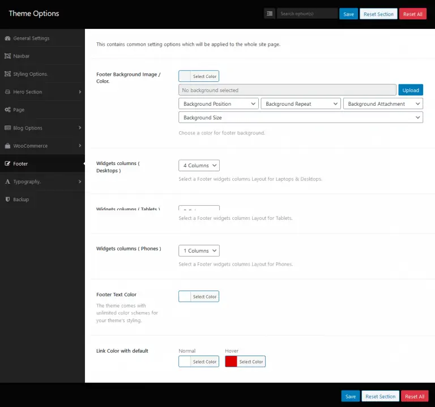The width and height of the screenshot is (435, 407).
Task: Click the No background selected field
Action: [287, 90]
